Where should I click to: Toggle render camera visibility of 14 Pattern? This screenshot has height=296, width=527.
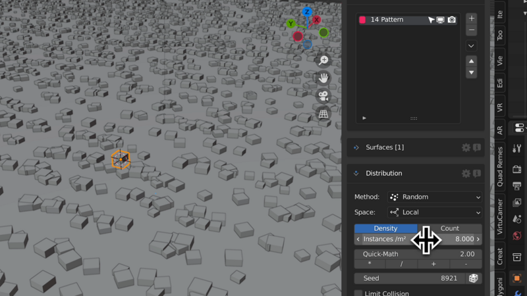[x=452, y=20]
